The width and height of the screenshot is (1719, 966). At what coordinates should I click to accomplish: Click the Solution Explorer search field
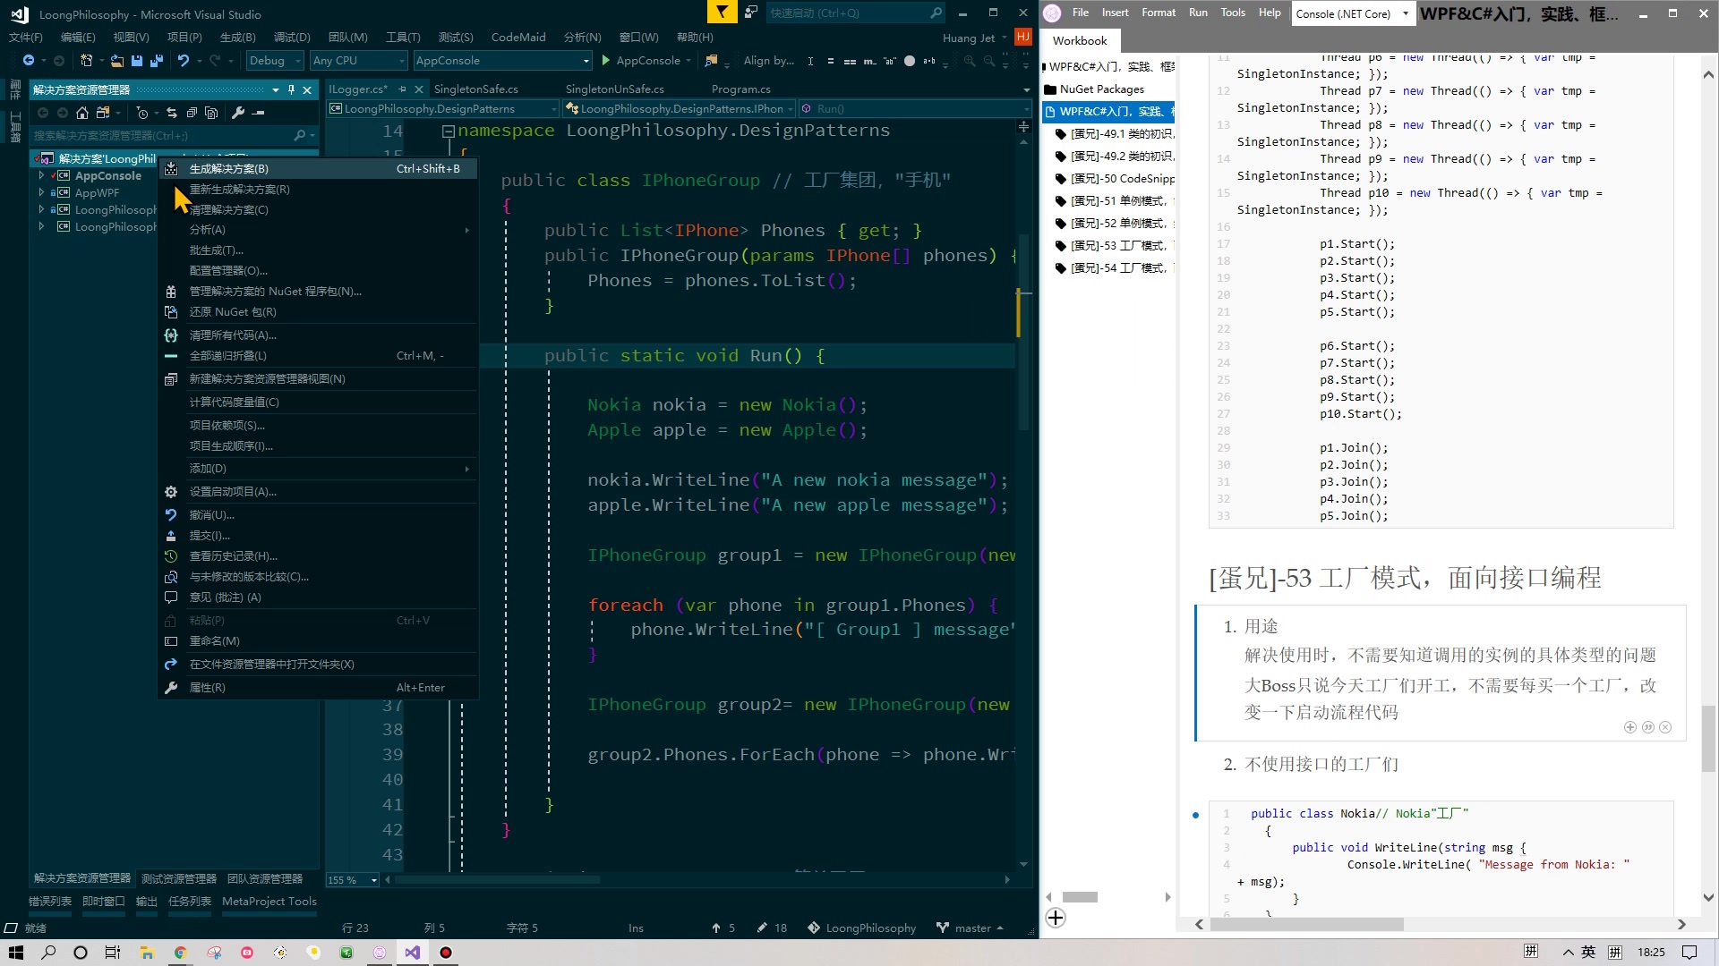[x=175, y=136]
